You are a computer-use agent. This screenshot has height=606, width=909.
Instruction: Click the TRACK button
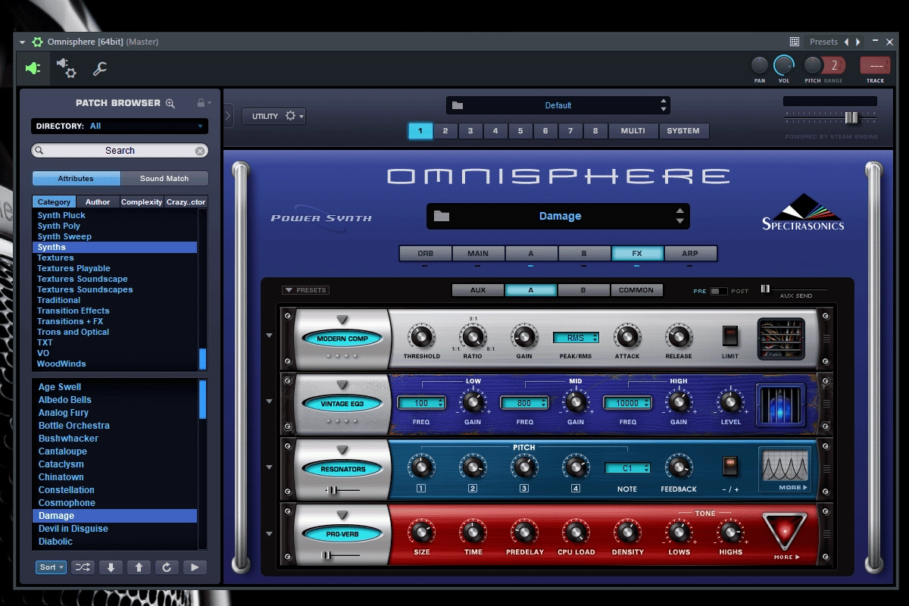pyautogui.click(x=876, y=66)
